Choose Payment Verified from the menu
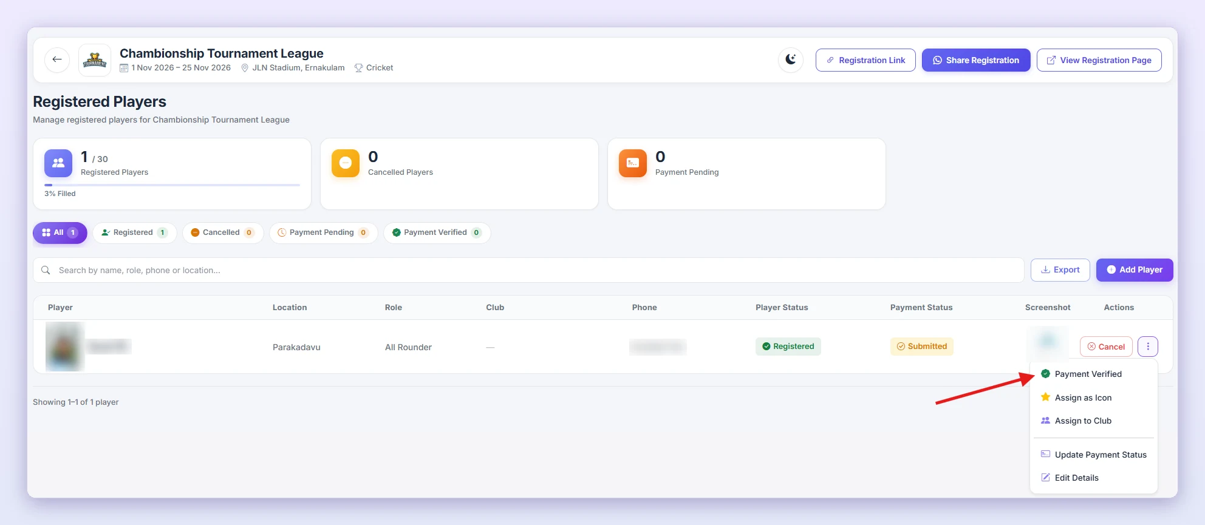Image resolution: width=1205 pixels, height=525 pixels. (1093, 374)
